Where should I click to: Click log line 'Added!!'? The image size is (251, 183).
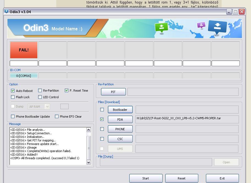tap(24, 155)
